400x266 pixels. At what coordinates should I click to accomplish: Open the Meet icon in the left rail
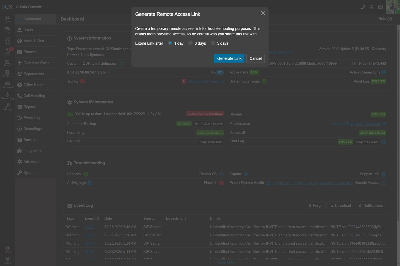coord(7,41)
